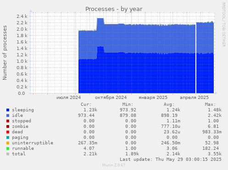Screen dimensions: 228x170
Task: Click stopped average value 1.11m
Action: (x=173, y=121)
